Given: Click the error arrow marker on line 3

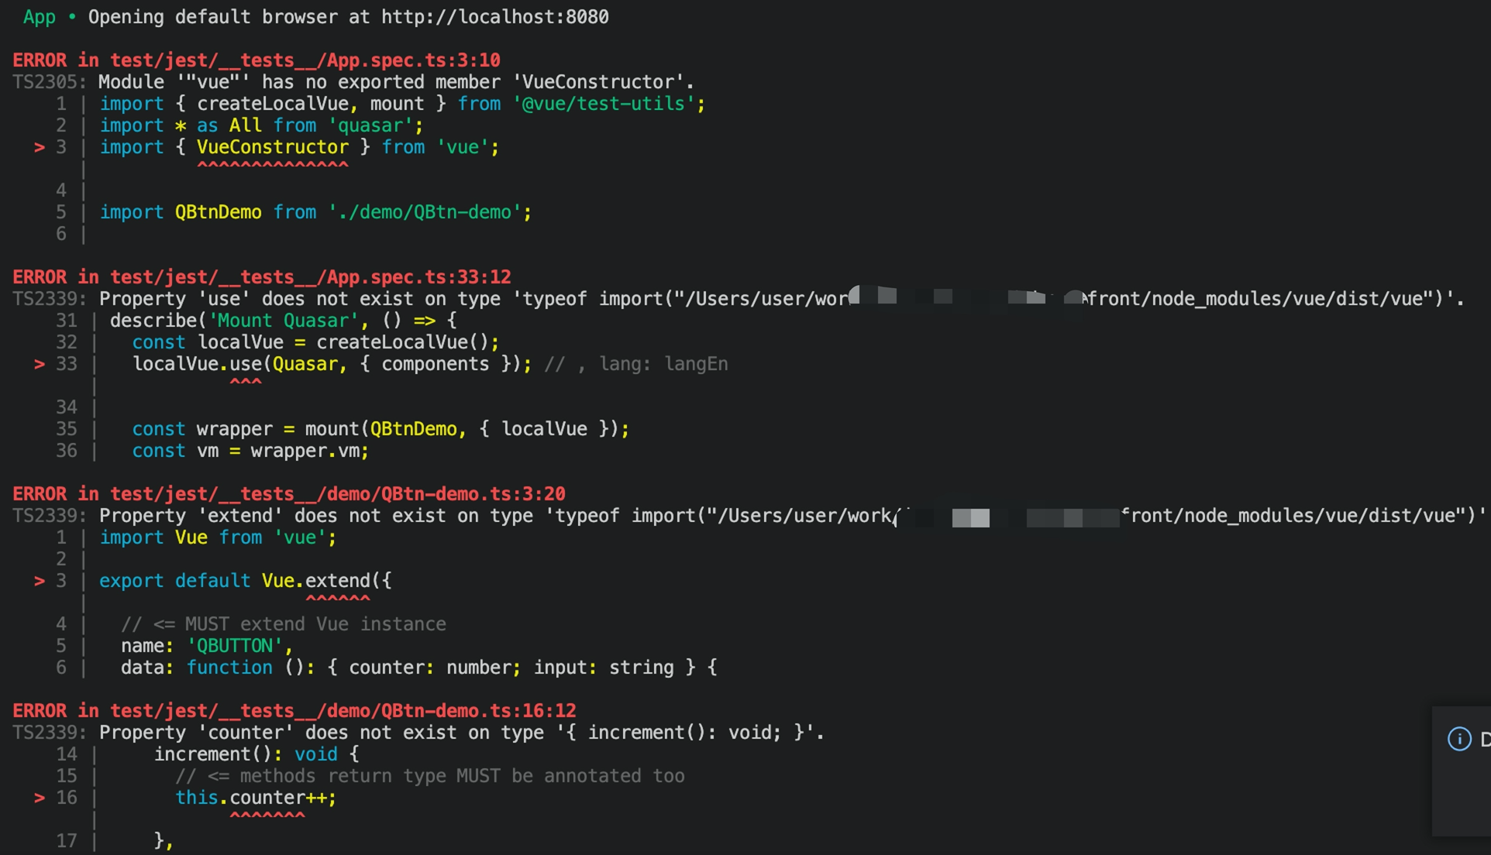Looking at the screenshot, I should click(39, 147).
